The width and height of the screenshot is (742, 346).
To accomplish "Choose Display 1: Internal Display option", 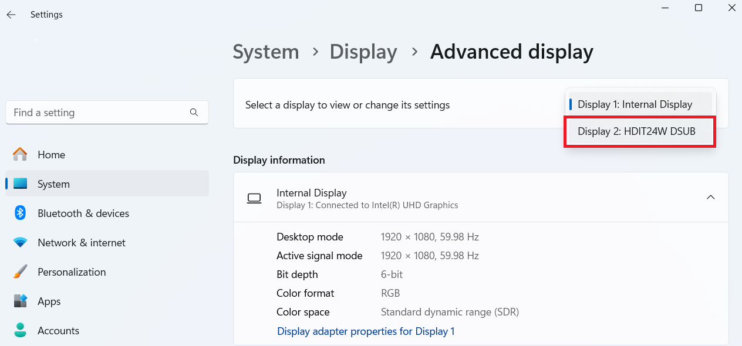I will point(640,104).
